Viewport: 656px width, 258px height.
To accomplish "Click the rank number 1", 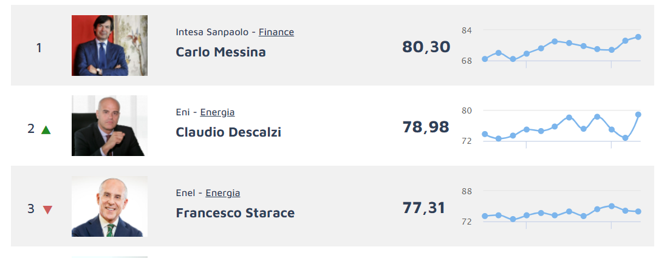I will 39,47.
